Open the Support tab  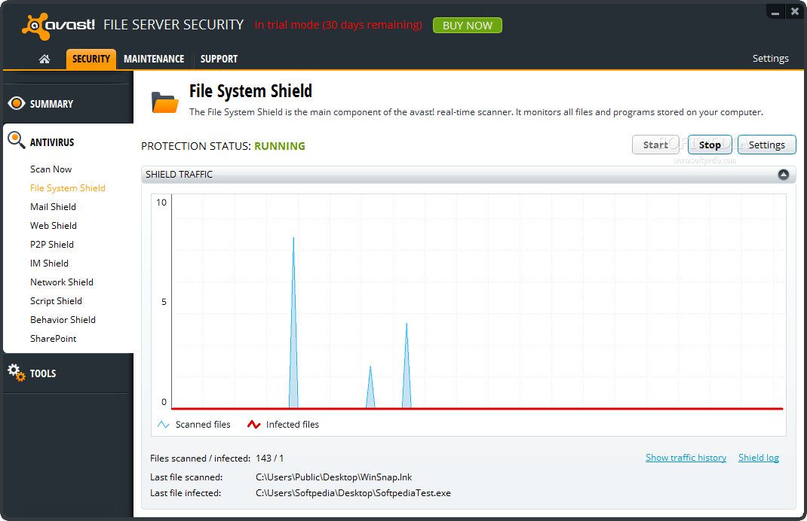(219, 59)
